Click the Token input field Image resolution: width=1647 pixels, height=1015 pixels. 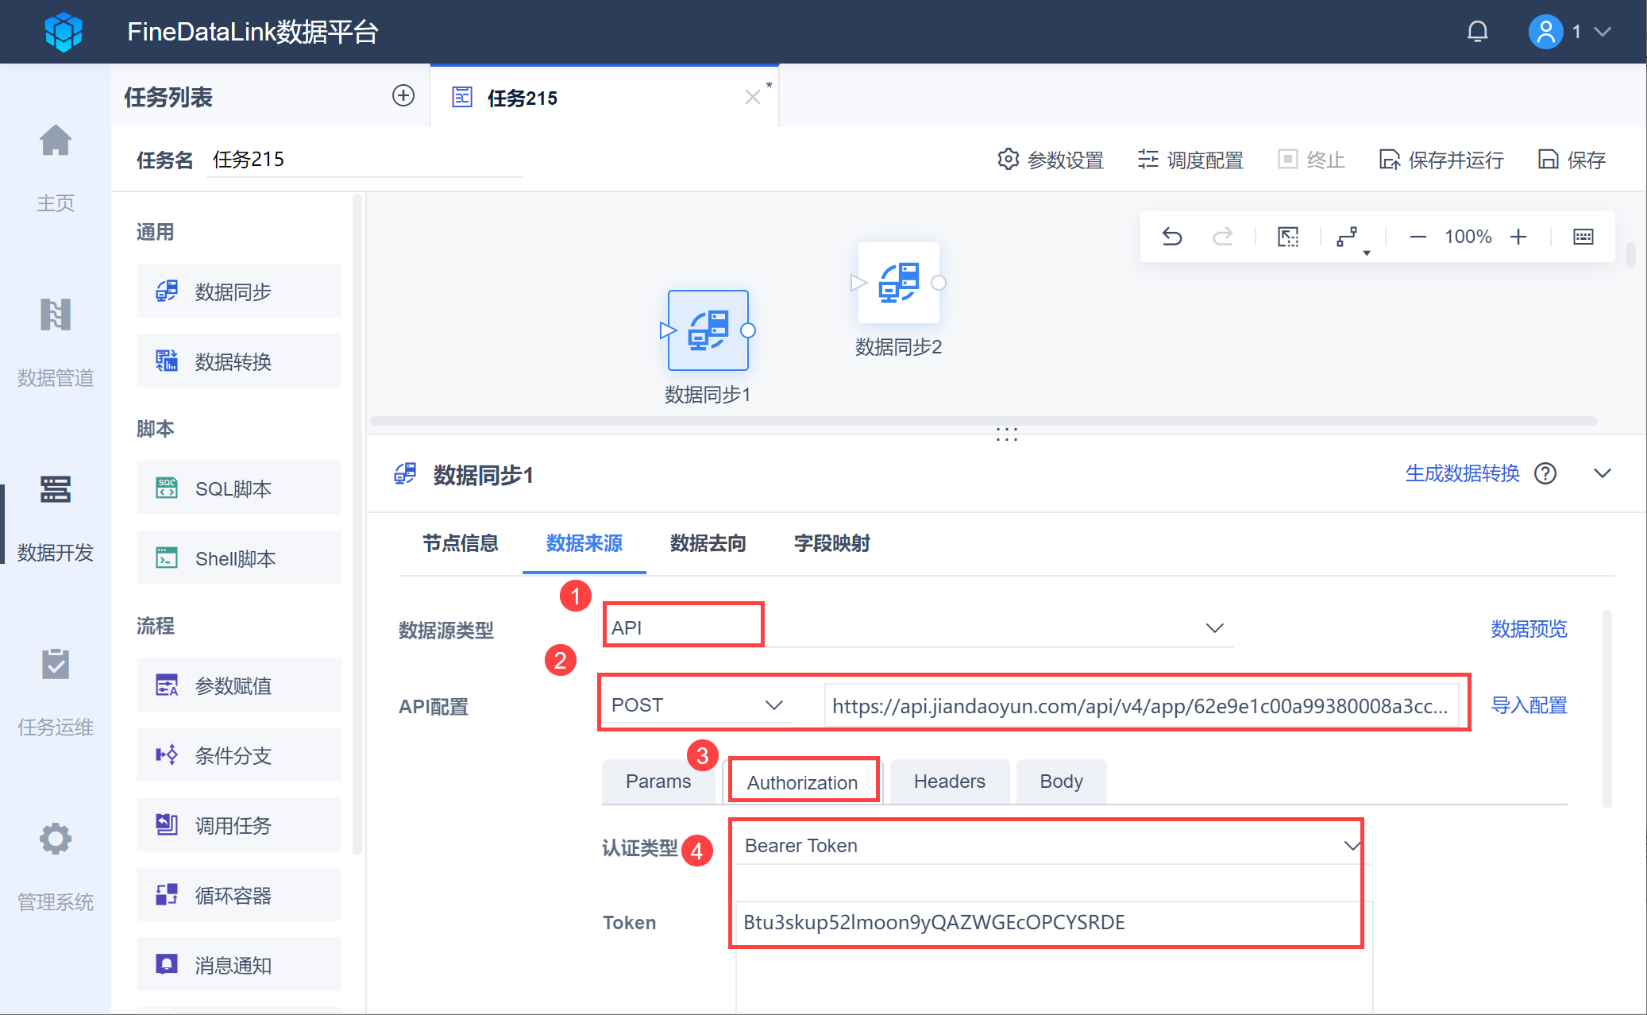click(1047, 922)
